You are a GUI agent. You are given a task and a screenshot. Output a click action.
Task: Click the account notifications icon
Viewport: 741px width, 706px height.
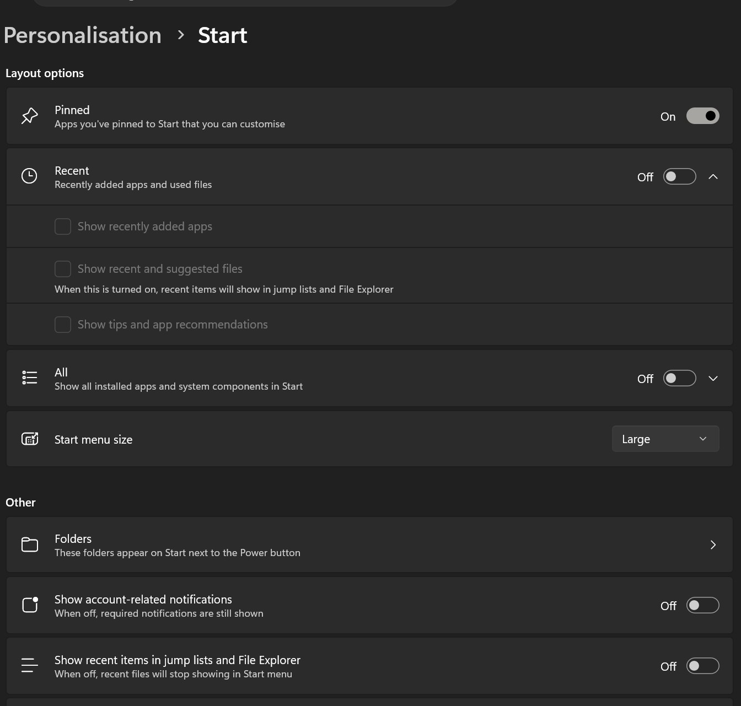click(30, 605)
